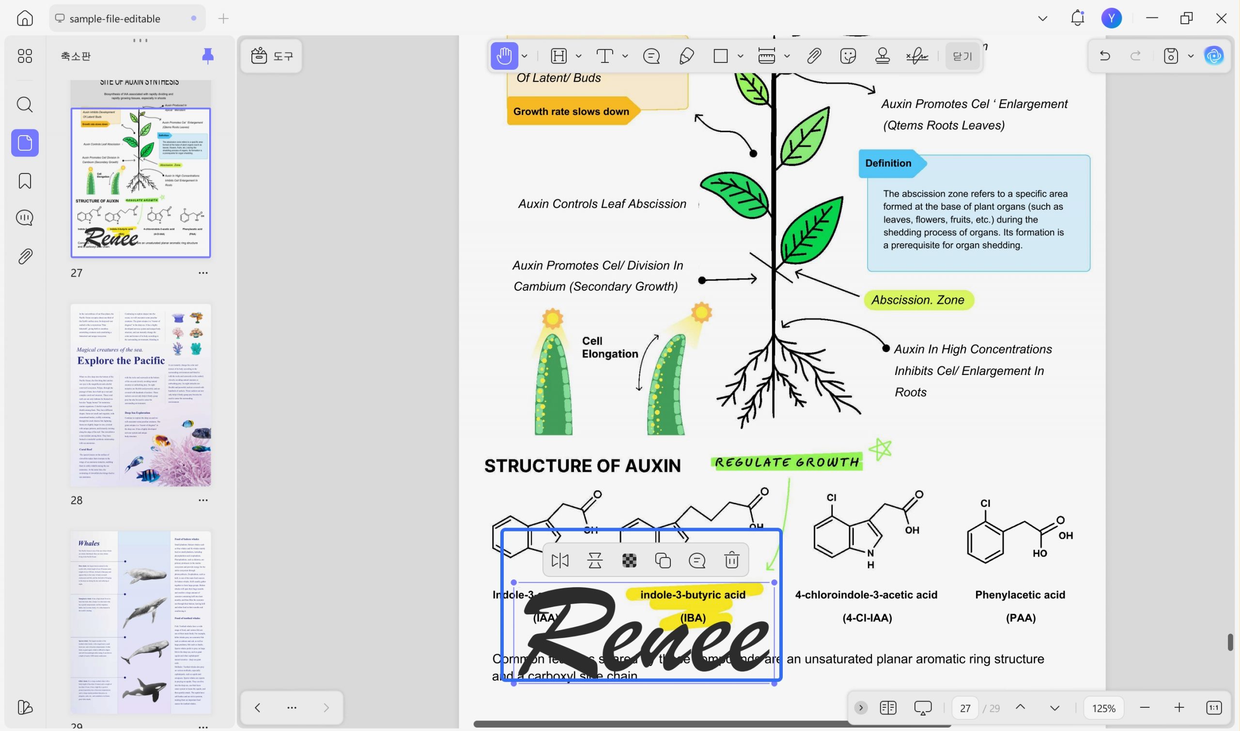The width and height of the screenshot is (1240, 731).
Task: Select the attachment paperclip tool in toolbar
Action: click(814, 56)
